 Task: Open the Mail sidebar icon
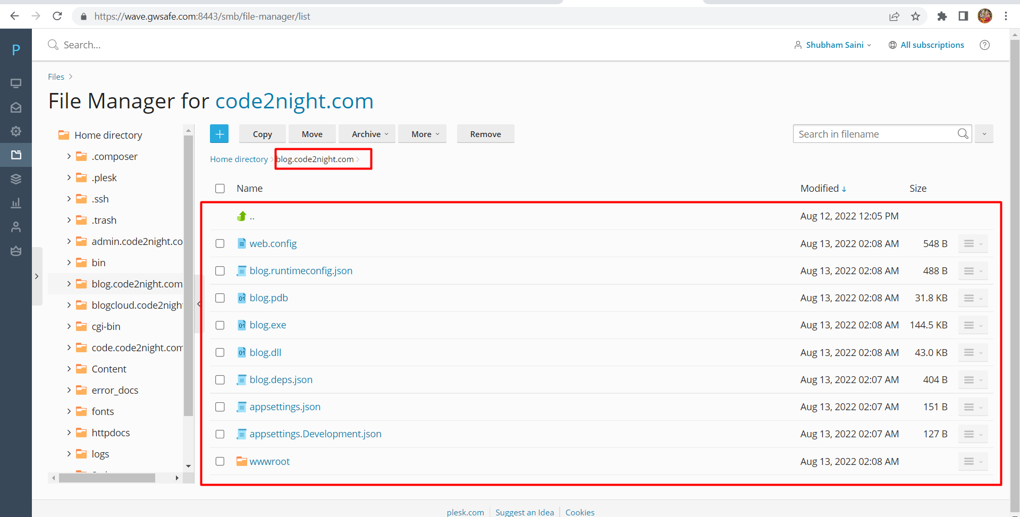[16, 107]
